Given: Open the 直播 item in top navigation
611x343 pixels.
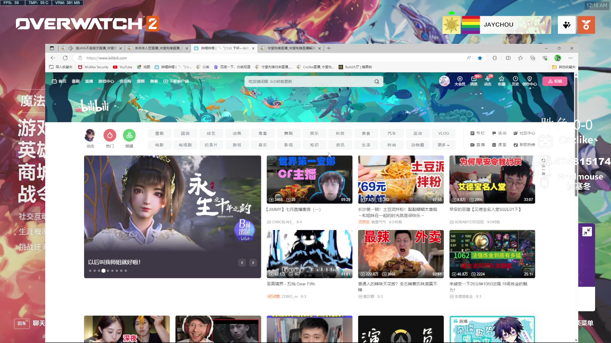Looking at the screenshot, I should (89, 81).
